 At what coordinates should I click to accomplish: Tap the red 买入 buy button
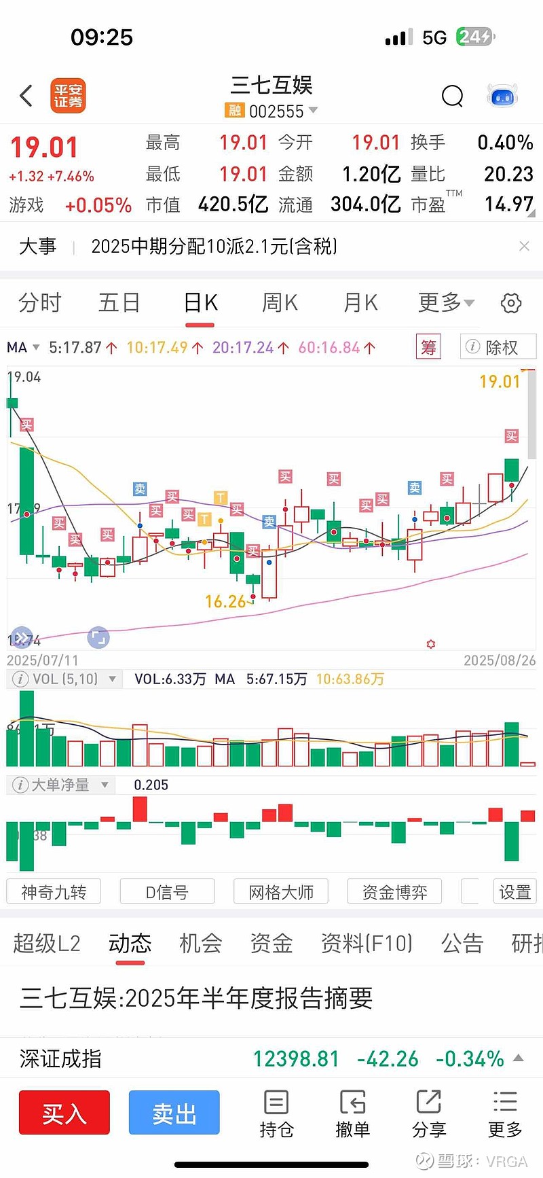(64, 1113)
